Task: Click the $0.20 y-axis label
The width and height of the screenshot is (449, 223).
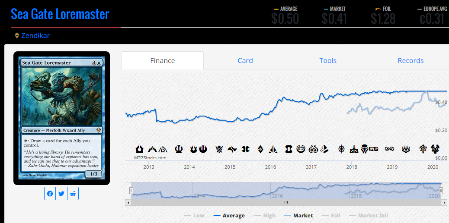Action: [441, 130]
